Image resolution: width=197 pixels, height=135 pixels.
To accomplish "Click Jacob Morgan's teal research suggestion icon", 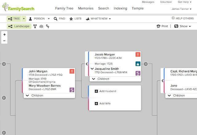I will [138, 64].
